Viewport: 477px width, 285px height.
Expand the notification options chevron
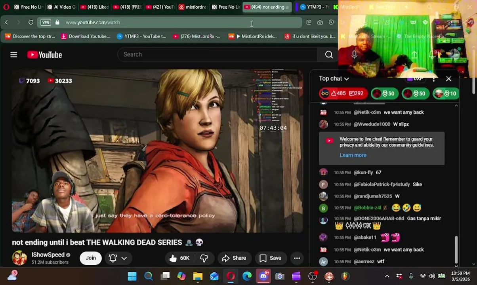pos(124,258)
